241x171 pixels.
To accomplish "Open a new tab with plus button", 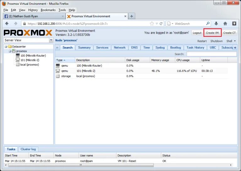I will (x=131, y=16).
